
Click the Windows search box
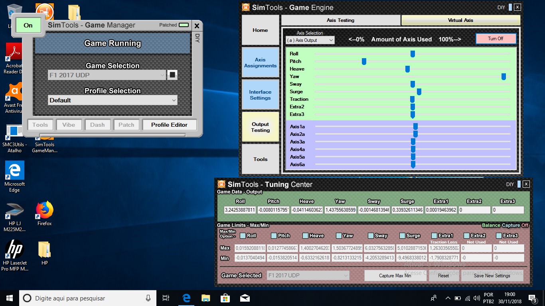pos(88,298)
